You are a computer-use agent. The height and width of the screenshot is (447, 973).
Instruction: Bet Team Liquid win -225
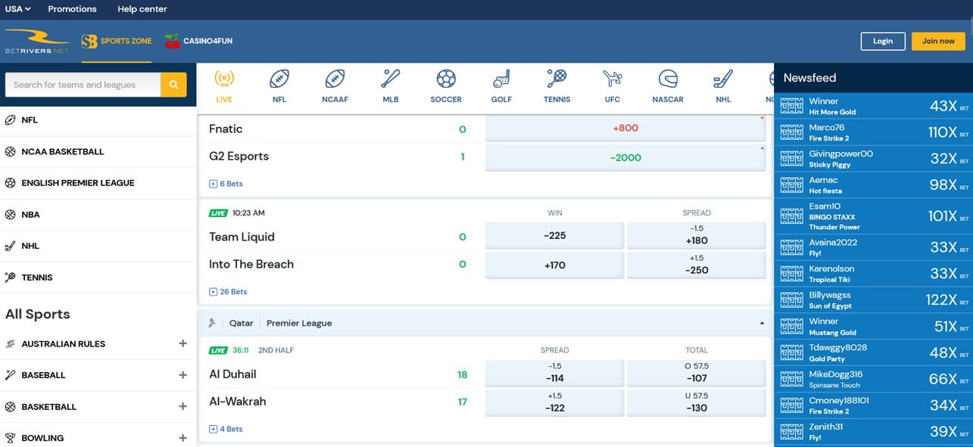click(555, 236)
